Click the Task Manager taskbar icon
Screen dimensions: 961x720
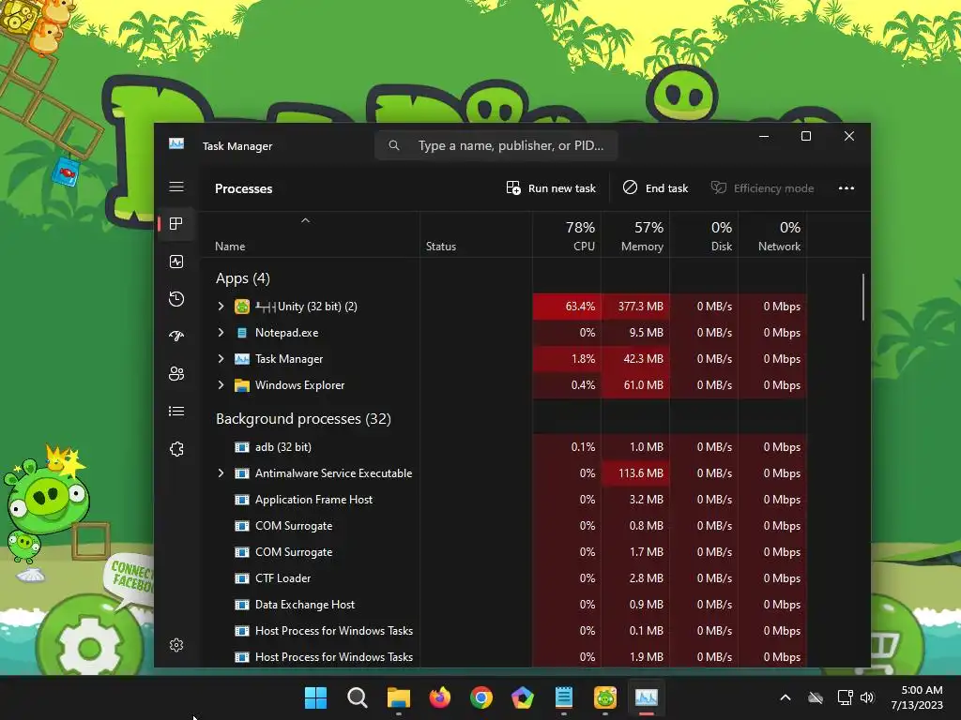click(x=646, y=697)
